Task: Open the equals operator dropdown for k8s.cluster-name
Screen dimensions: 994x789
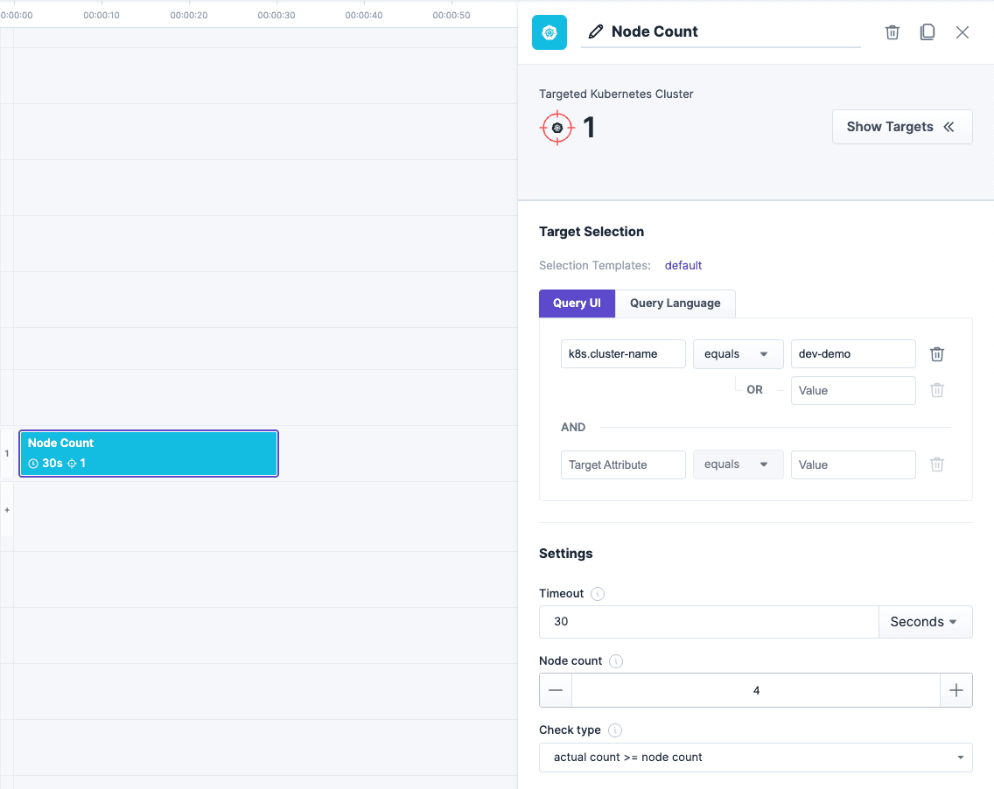Action: tap(738, 353)
